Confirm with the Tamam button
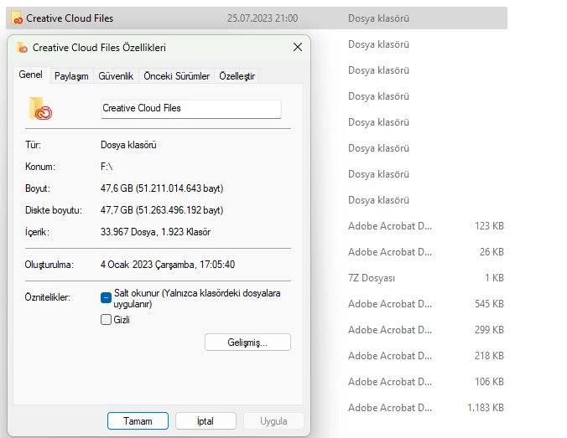 point(138,421)
